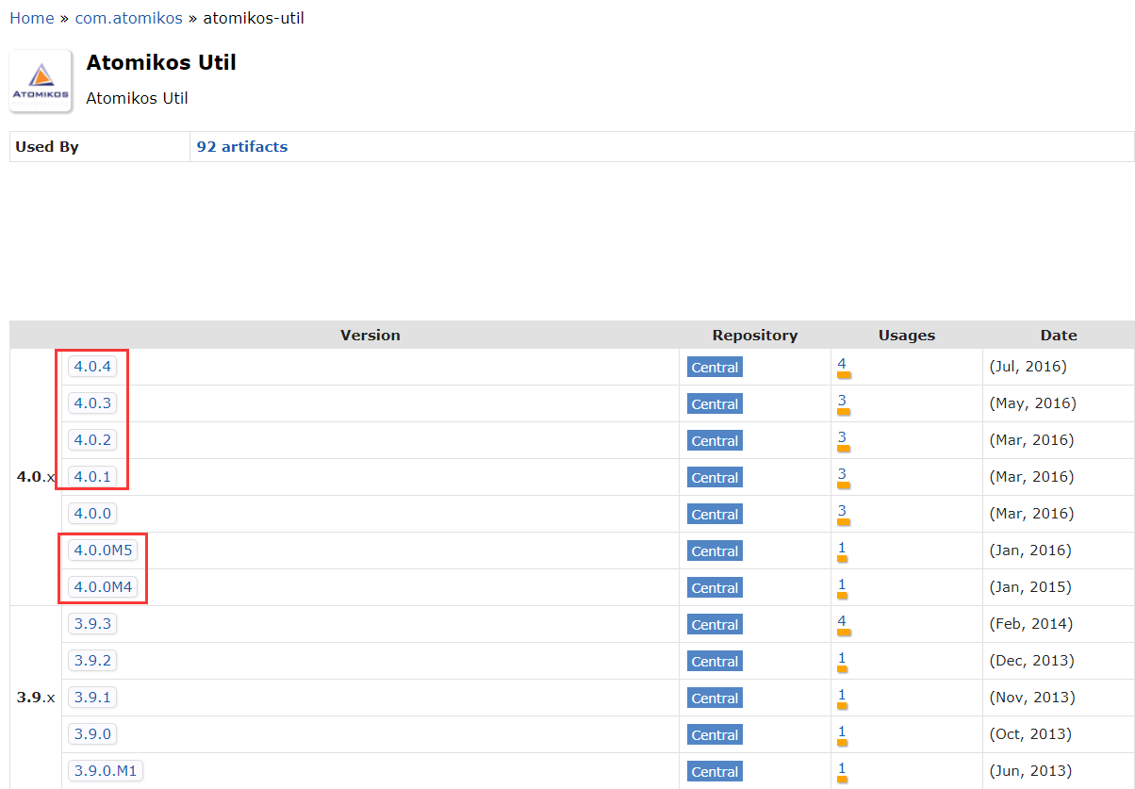Click usages number for version 3.9.1
Viewport: 1135px width, 789px height.
click(x=842, y=695)
